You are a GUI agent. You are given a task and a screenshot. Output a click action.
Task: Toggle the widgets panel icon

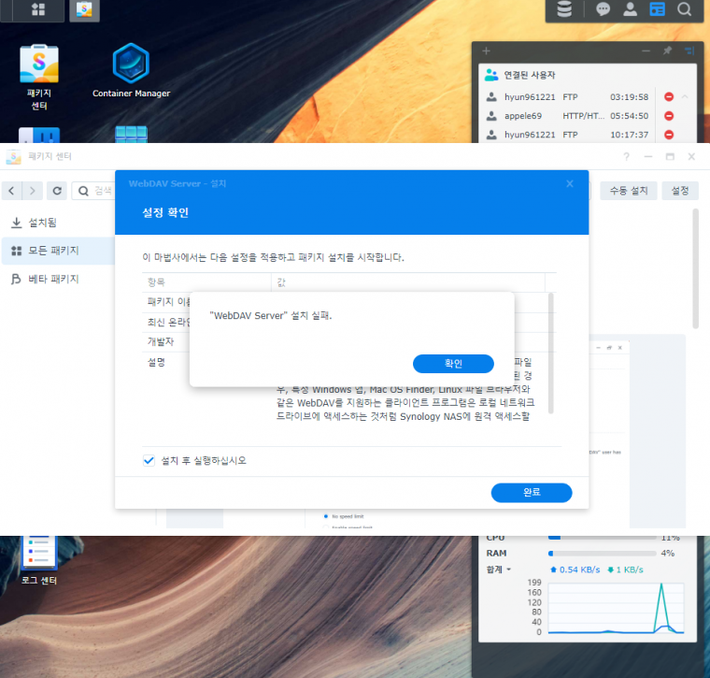(657, 9)
